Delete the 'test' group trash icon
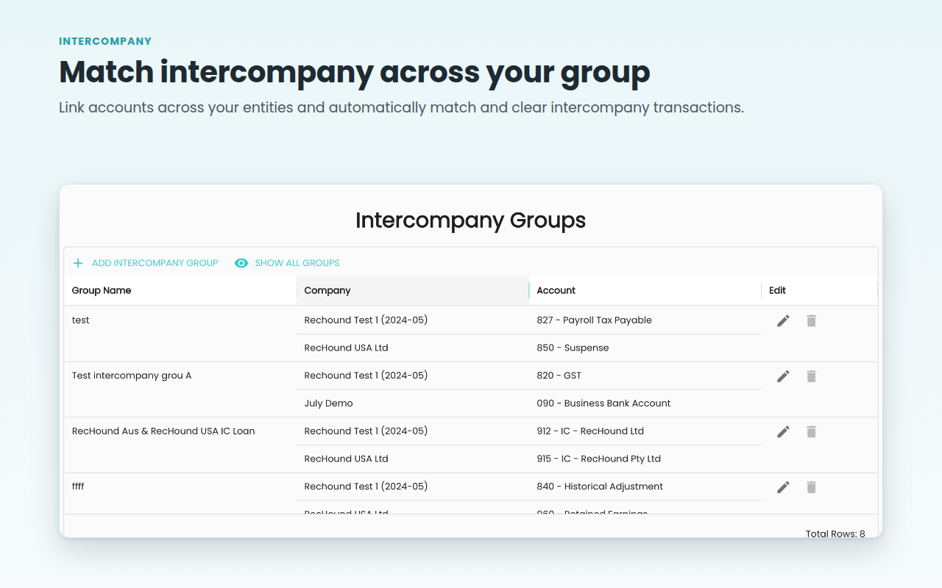This screenshot has height=588, width=942. 811,320
